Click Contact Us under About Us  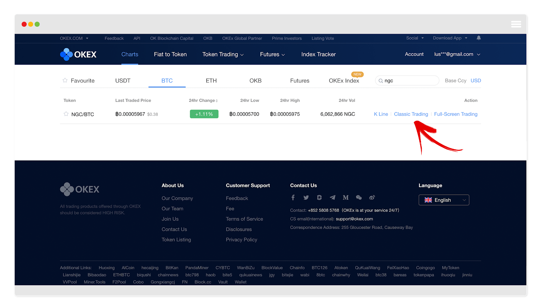[x=174, y=229]
